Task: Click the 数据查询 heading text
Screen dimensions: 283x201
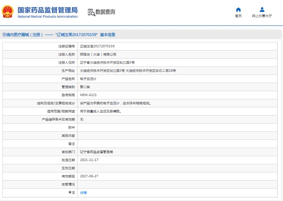Action: [x=105, y=12]
